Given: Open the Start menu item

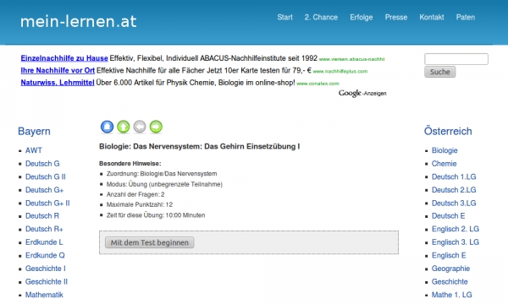Looking at the screenshot, I should 284,18.
